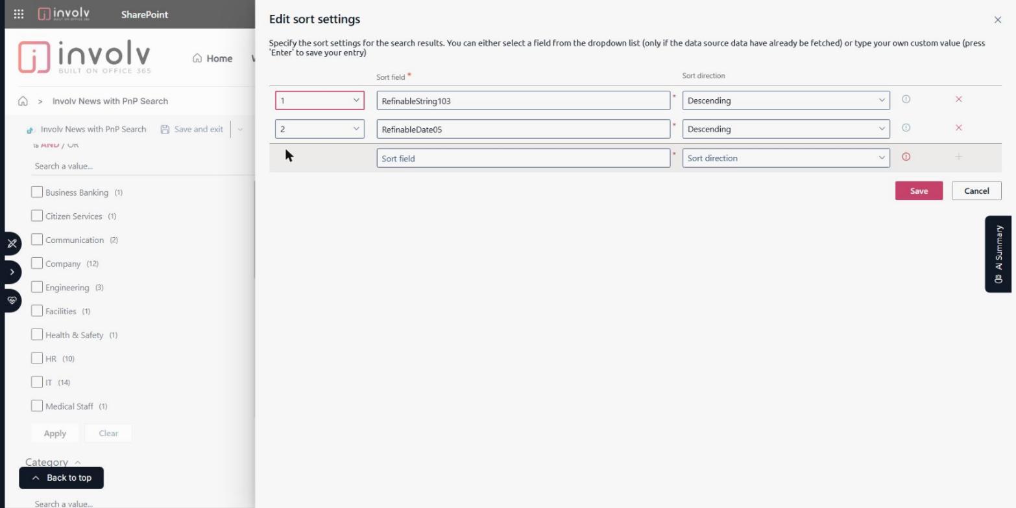
Task: Open sort direction dropdown for RefinableDate05
Action: (786, 129)
